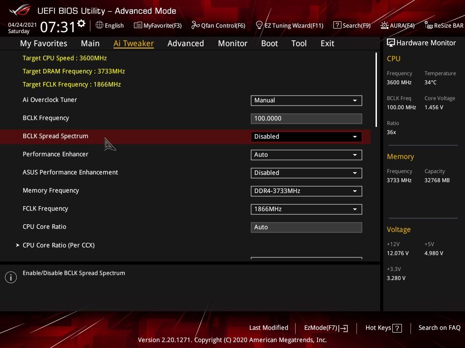Select the BCLK Spread Spectrum row label
The image size is (465, 348).
pos(55,136)
